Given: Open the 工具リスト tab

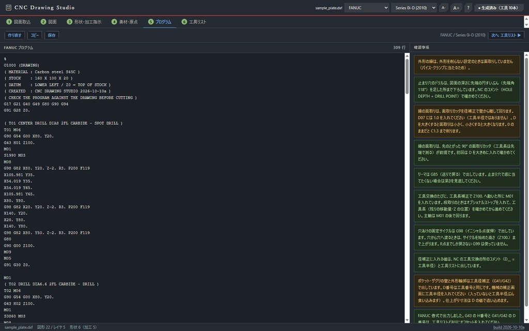Looking at the screenshot, I should click(x=194, y=22).
